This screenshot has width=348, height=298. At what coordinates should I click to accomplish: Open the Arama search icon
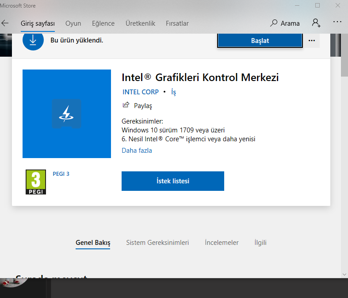274,23
